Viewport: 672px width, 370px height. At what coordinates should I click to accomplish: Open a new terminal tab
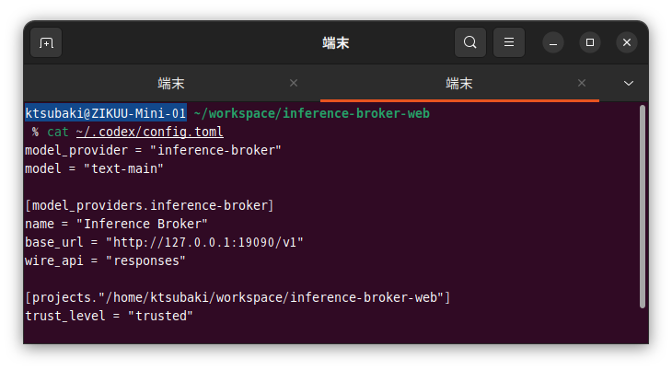[x=46, y=42]
